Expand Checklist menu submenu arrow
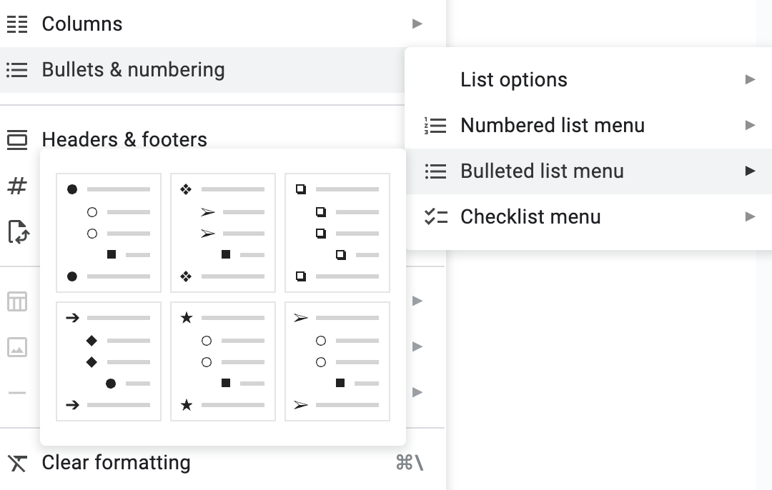The width and height of the screenshot is (772, 490). (750, 217)
